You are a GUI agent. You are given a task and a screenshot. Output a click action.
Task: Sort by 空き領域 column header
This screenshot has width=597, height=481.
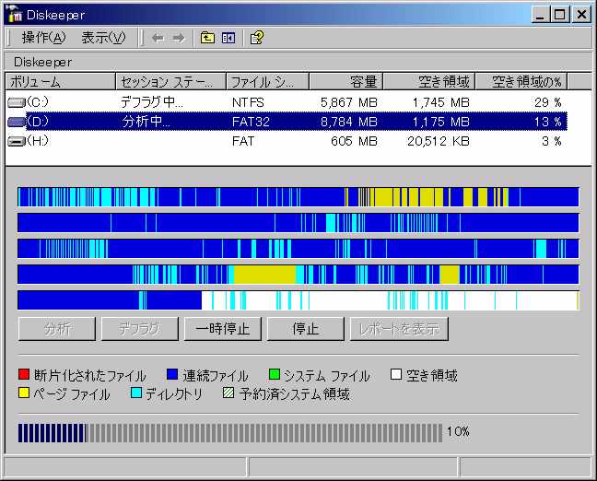(429, 81)
